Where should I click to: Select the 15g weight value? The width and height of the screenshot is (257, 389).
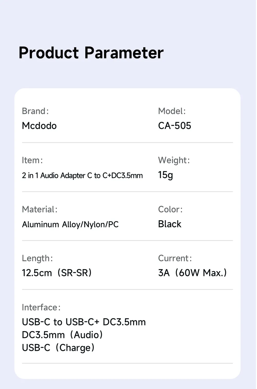165,175
